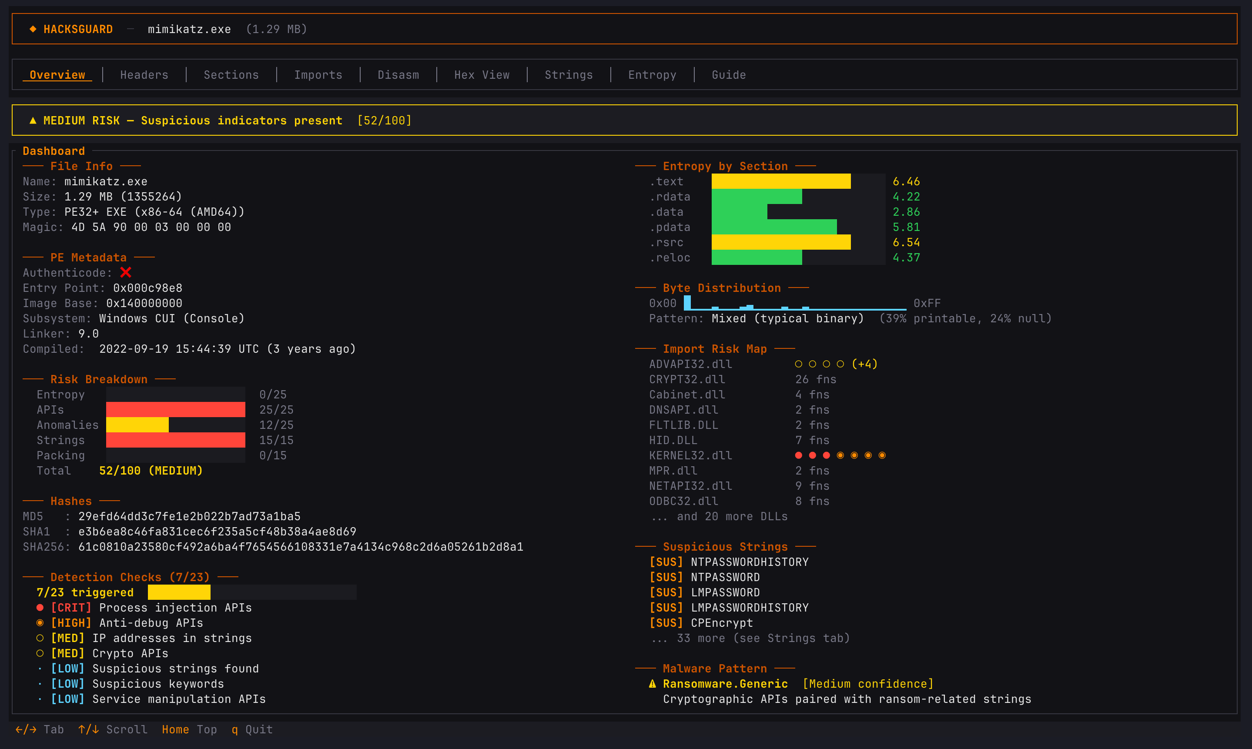Click the Total 52/100 (MEDIUM) score
Viewport: 1252px width, 749px height.
[x=151, y=470]
